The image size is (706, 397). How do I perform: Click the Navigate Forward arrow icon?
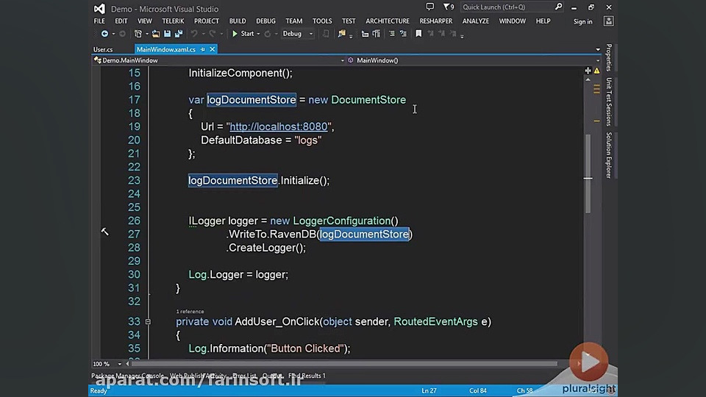pos(122,34)
